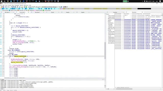Image resolution: width=163 pixels, height=91 pixels.
Task: Click the External symbol legend color swatch
Action: tap(35, 10)
